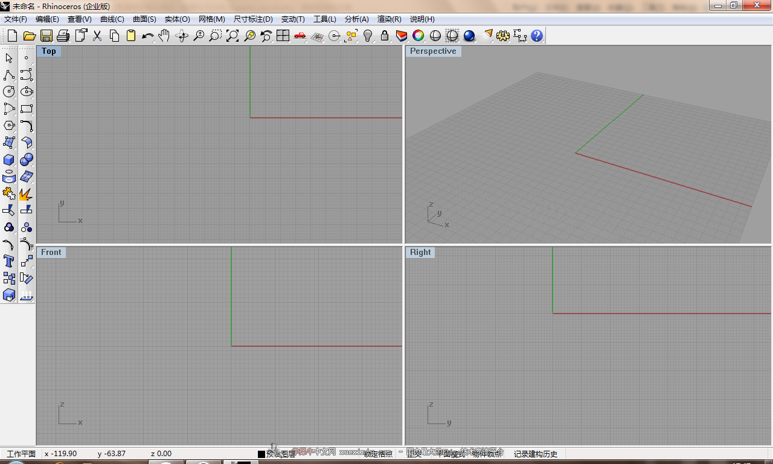The width and height of the screenshot is (773, 464).
Task: Click the Print icon
Action: 63,36
